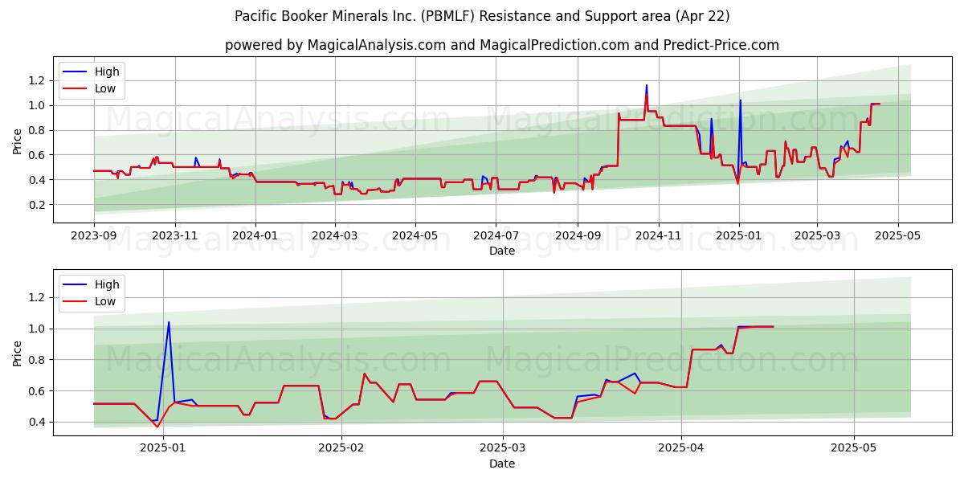The height and width of the screenshot is (482, 964).
Task: Click the '2025-05' label on top chart axis
Action: (897, 235)
